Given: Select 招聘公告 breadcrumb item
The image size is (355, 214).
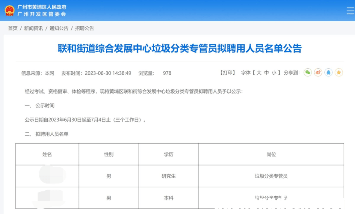Looking at the screenshot, I should 84,28.
